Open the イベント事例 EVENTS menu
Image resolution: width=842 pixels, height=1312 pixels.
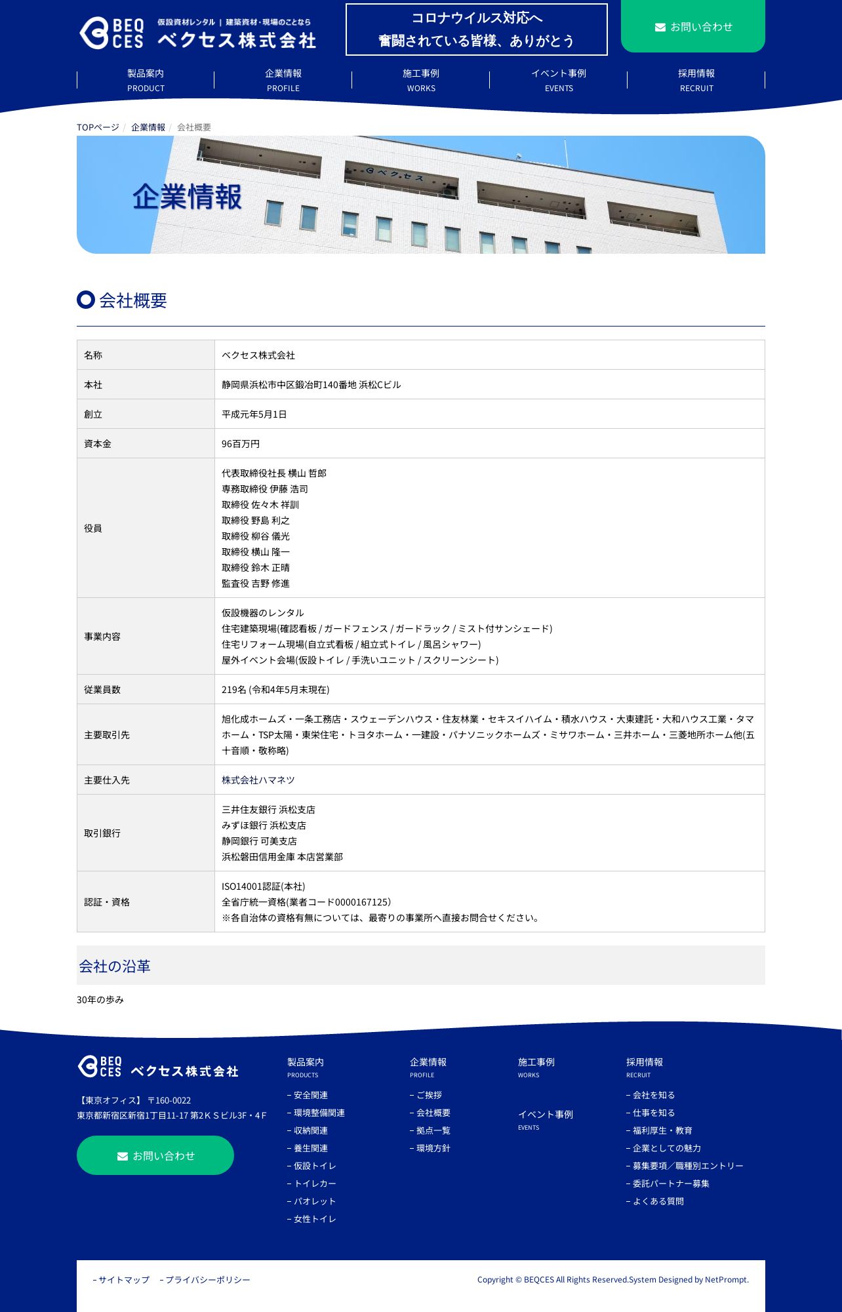[559, 80]
